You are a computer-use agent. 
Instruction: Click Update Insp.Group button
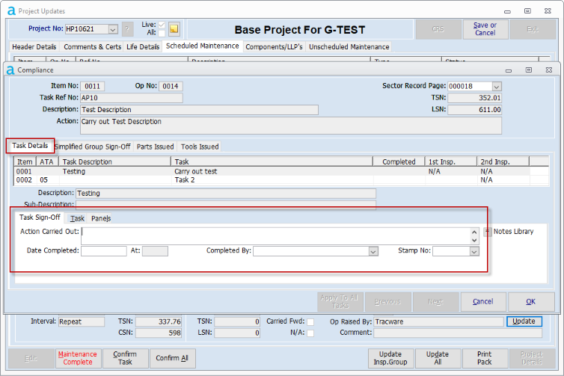point(390,358)
